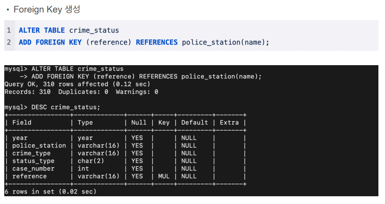385x204 pixels.
Task: Click the 'Type' column header in terminal table
Action: (85, 123)
